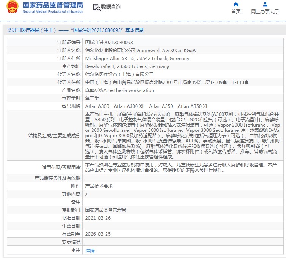Click the document icon before 进口医疗器械
This screenshot has width=286, height=258.
pos(9,30)
